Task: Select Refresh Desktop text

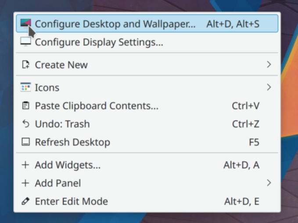Action: pyautogui.click(x=72, y=142)
